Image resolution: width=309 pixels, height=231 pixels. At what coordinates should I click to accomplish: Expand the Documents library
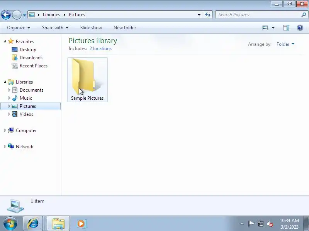9,90
